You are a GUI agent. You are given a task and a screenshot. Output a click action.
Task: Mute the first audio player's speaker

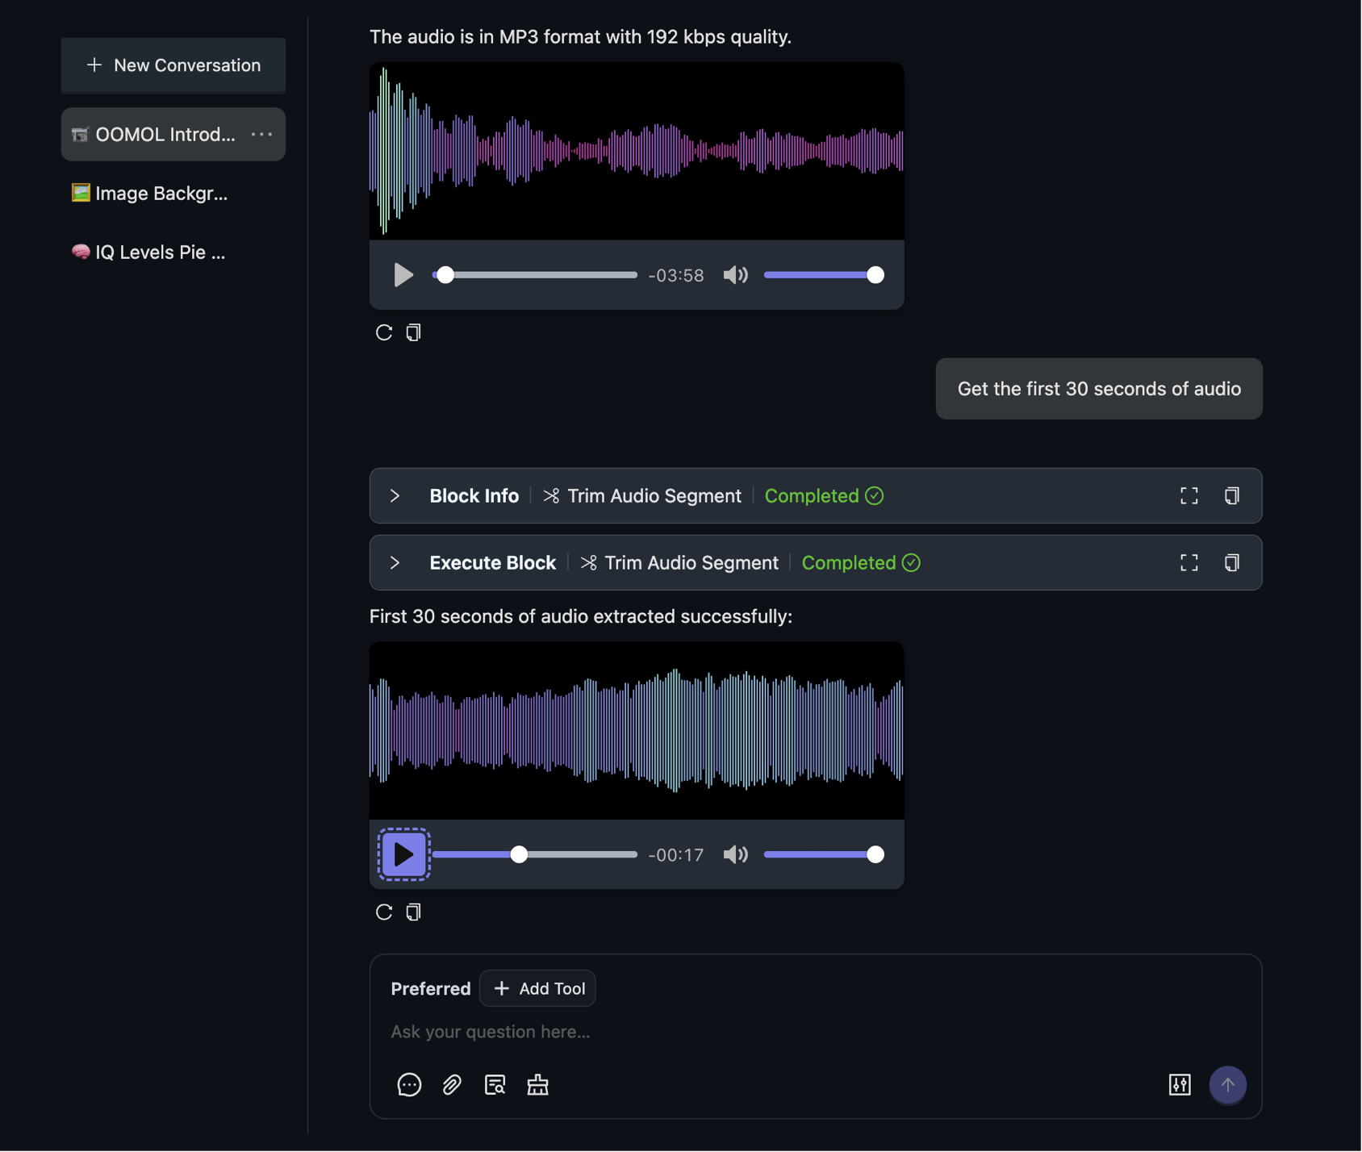pos(735,275)
